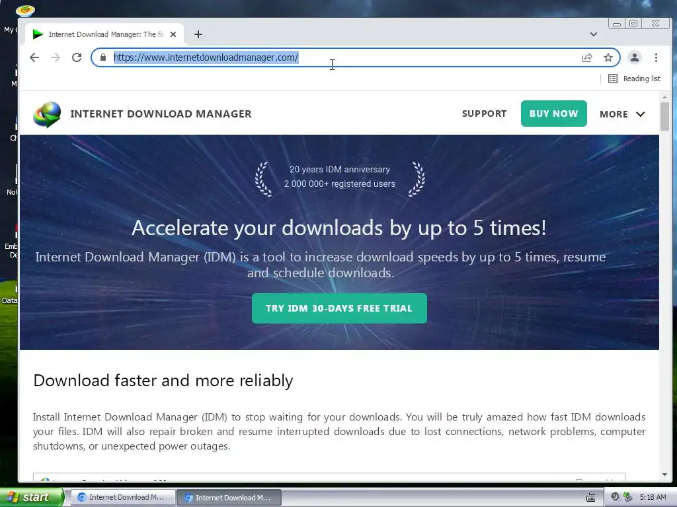
Task: View site info via the padlock icon
Action: pyautogui.click(x=102, y=57)
